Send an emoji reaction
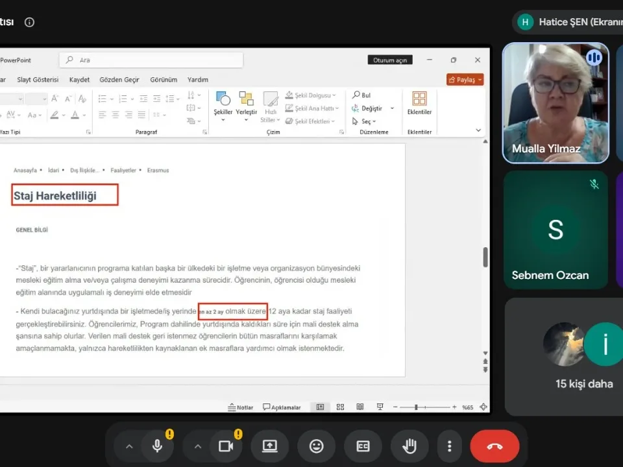 (x=316, y=446)
